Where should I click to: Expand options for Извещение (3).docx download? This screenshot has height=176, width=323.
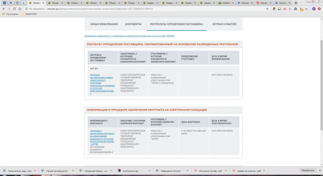(187, 171)
